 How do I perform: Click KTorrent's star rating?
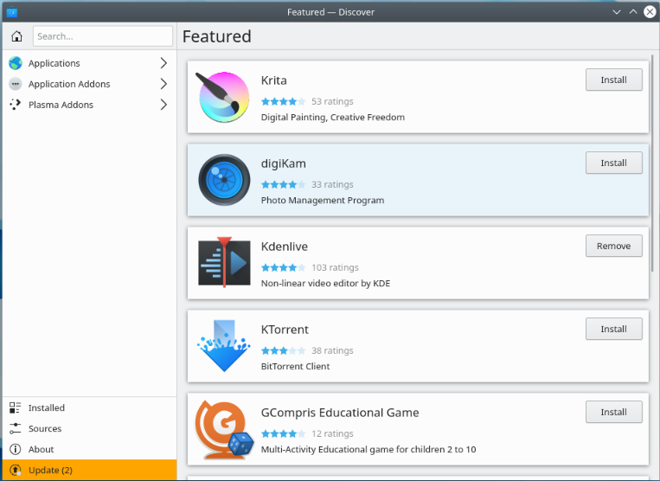coord(283,350)
